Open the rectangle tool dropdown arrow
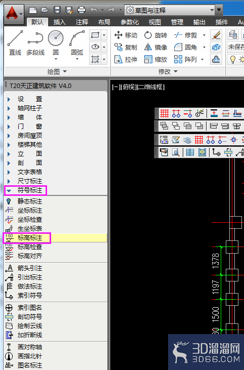This screenshot has height=370, width=244. point(104,35)
